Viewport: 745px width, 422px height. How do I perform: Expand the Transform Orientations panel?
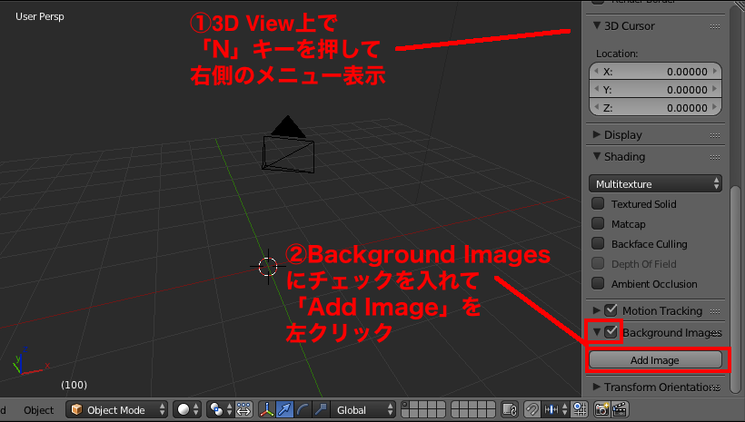597,387
